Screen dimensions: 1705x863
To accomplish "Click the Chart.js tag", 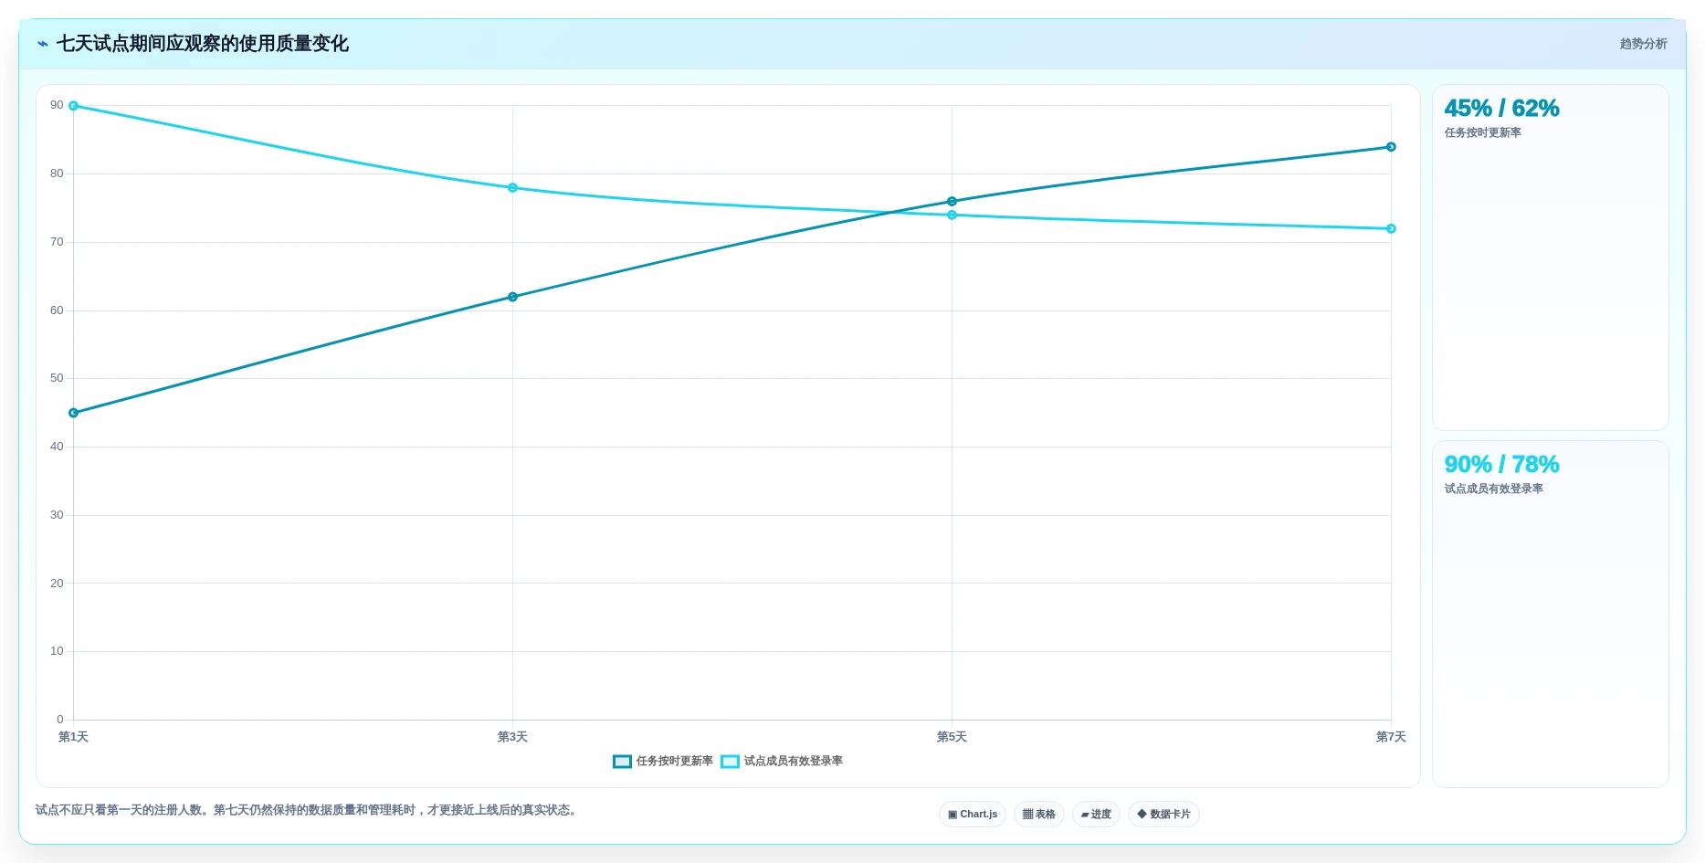I will coord(973,815).
